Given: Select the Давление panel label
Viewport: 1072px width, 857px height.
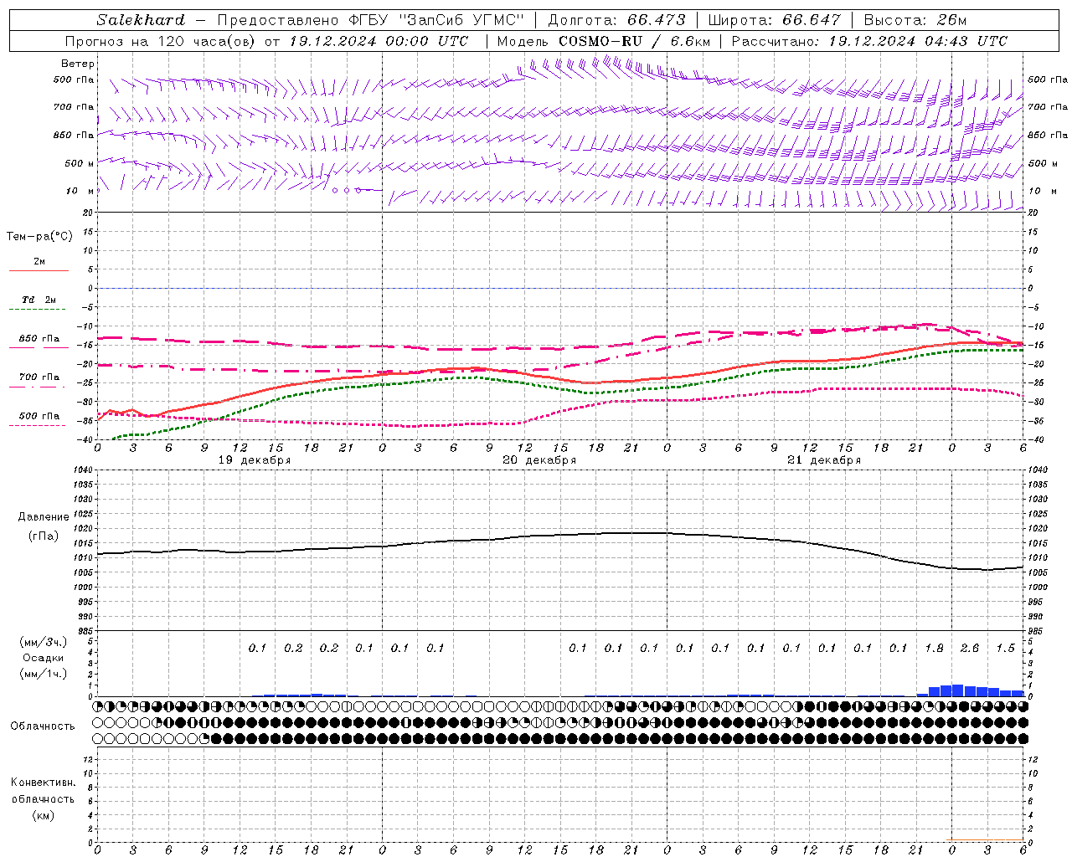Looking at the screenshot, I should [x=44, y=517].
